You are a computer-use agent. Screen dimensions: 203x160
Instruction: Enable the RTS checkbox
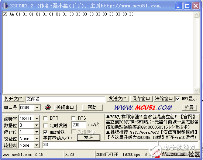73,118
